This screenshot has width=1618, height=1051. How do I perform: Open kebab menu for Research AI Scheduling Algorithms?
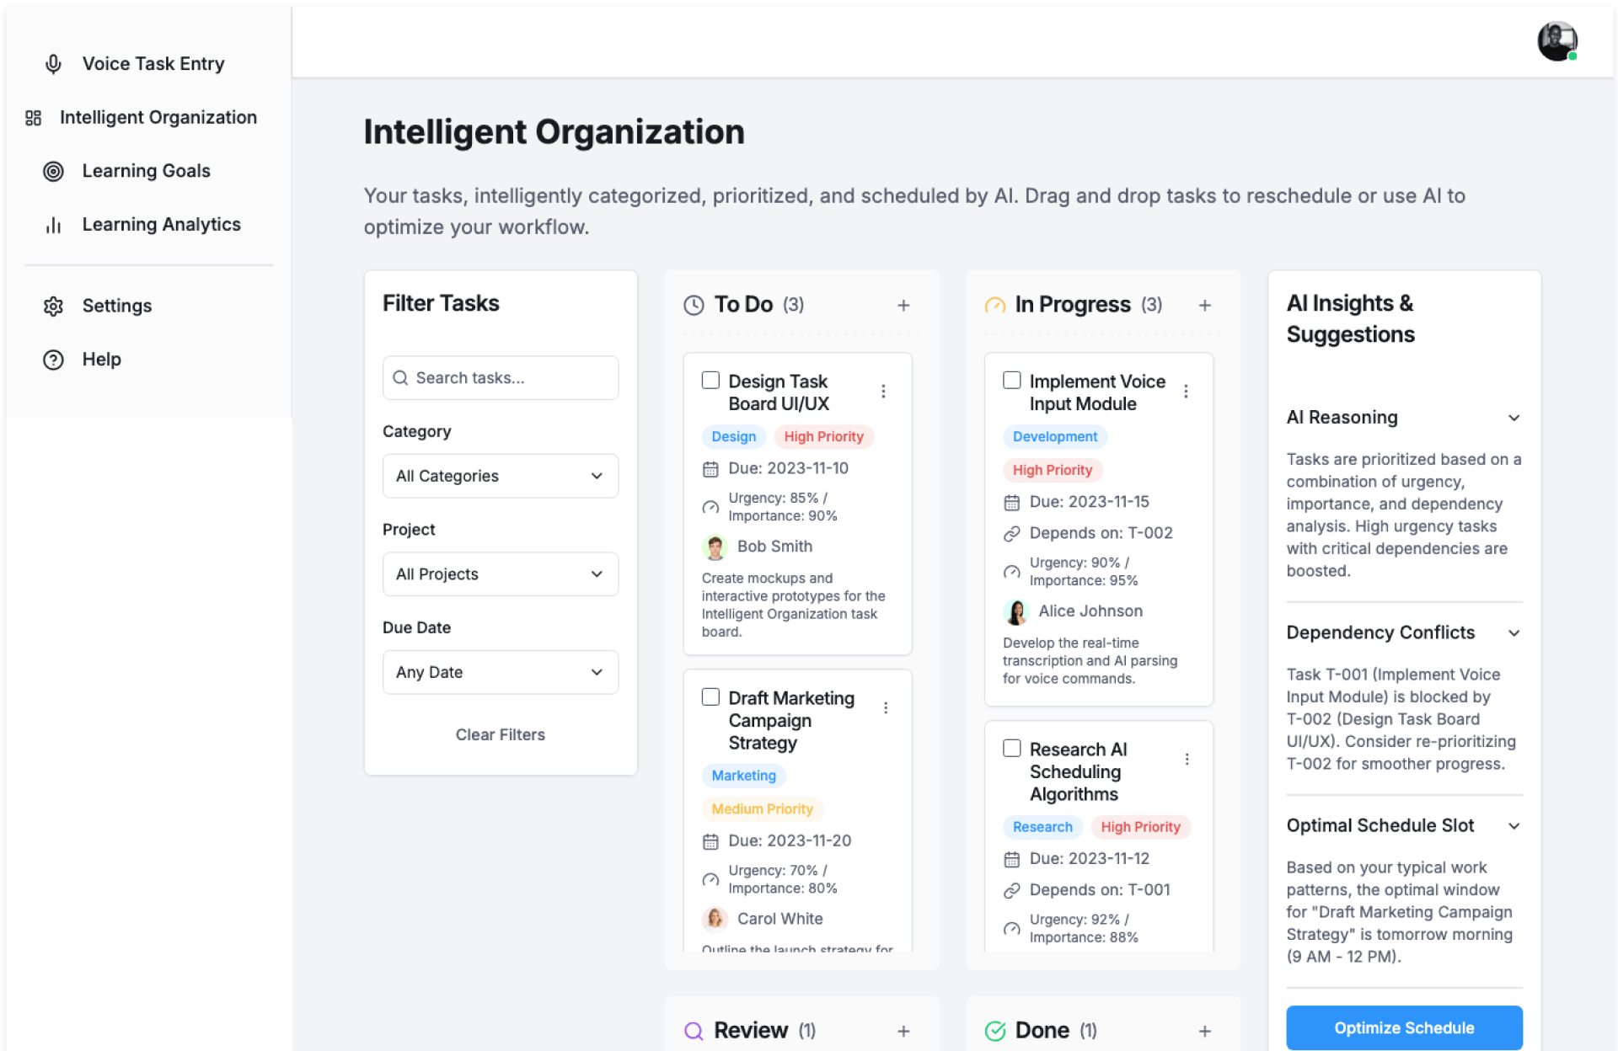click(1187, 760)
